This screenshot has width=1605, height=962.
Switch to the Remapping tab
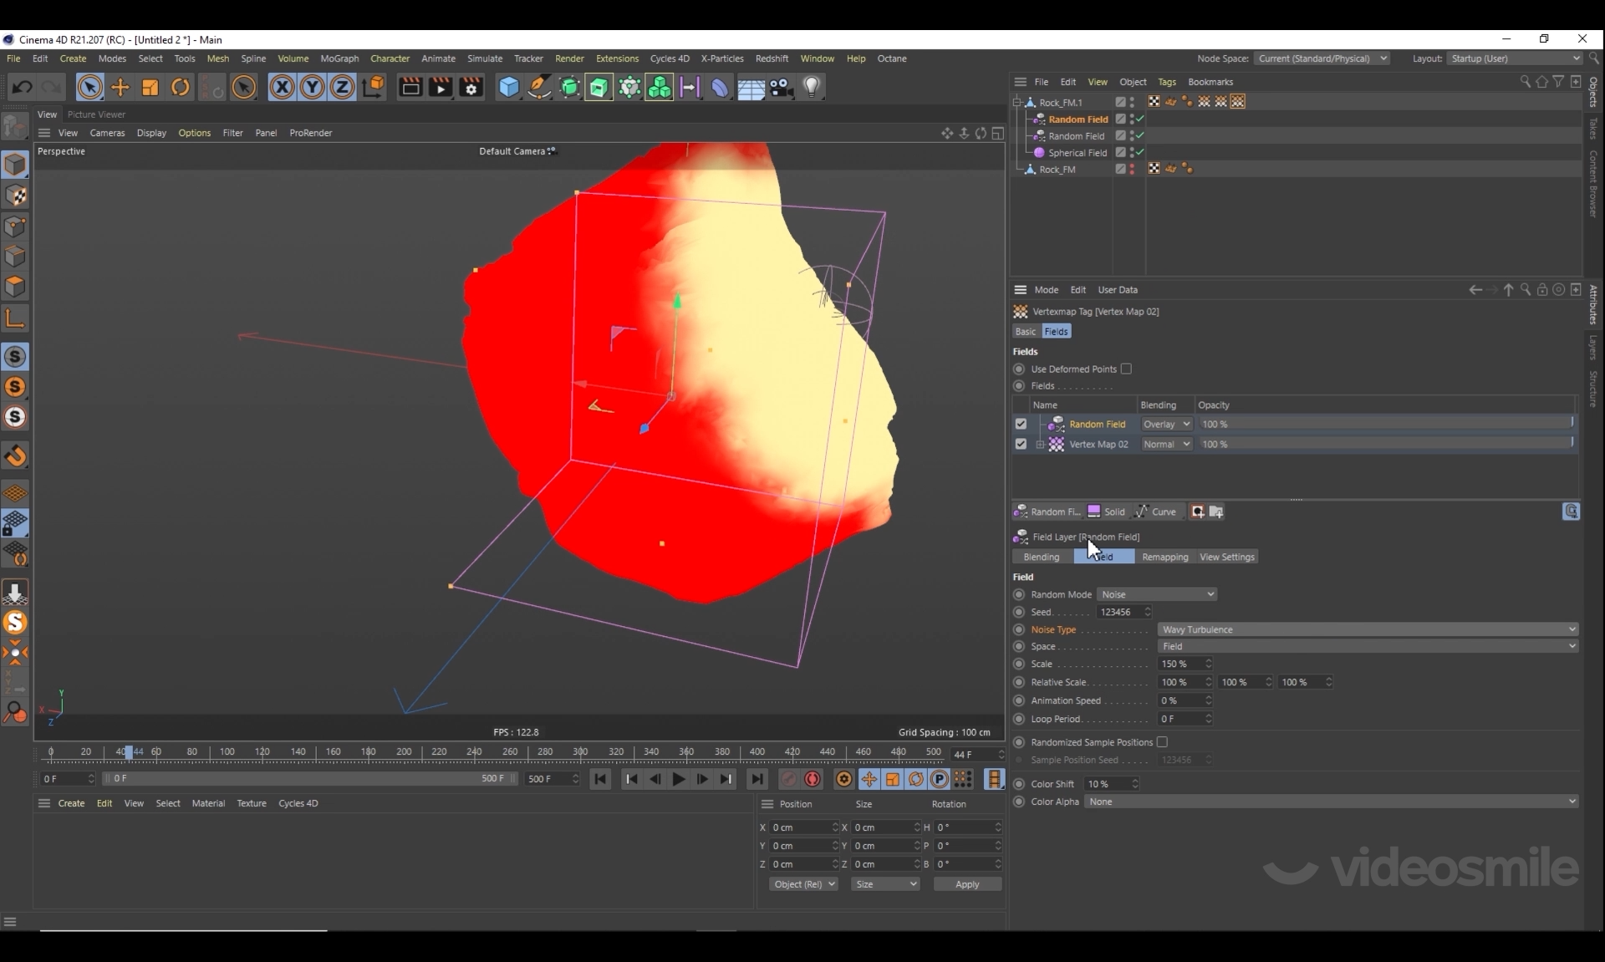coord(1164,557)
